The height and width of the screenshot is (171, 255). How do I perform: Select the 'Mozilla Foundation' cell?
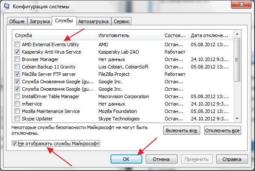(x=117, y=111)
